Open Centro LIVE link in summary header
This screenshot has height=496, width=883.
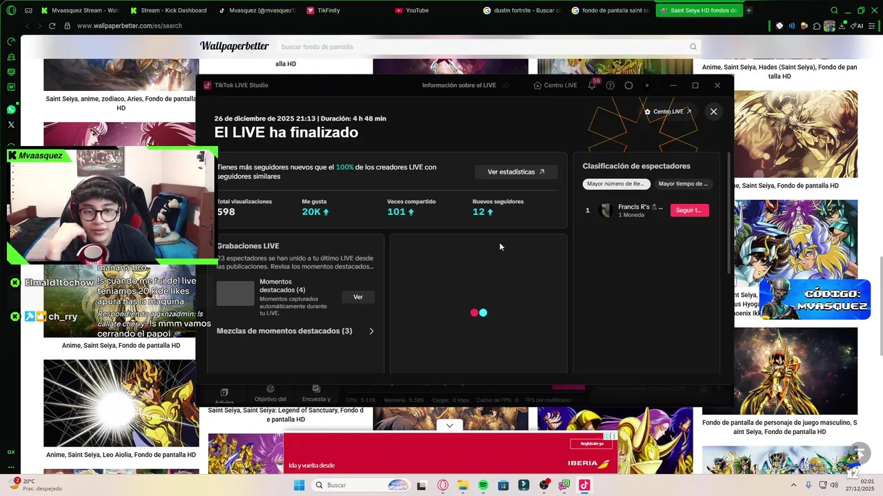[668, 112]
